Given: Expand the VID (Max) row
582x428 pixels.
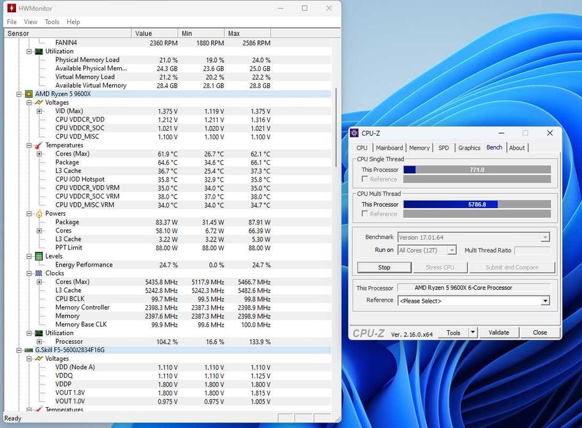Looking at the screenshot, I should (x=39, y=111).
